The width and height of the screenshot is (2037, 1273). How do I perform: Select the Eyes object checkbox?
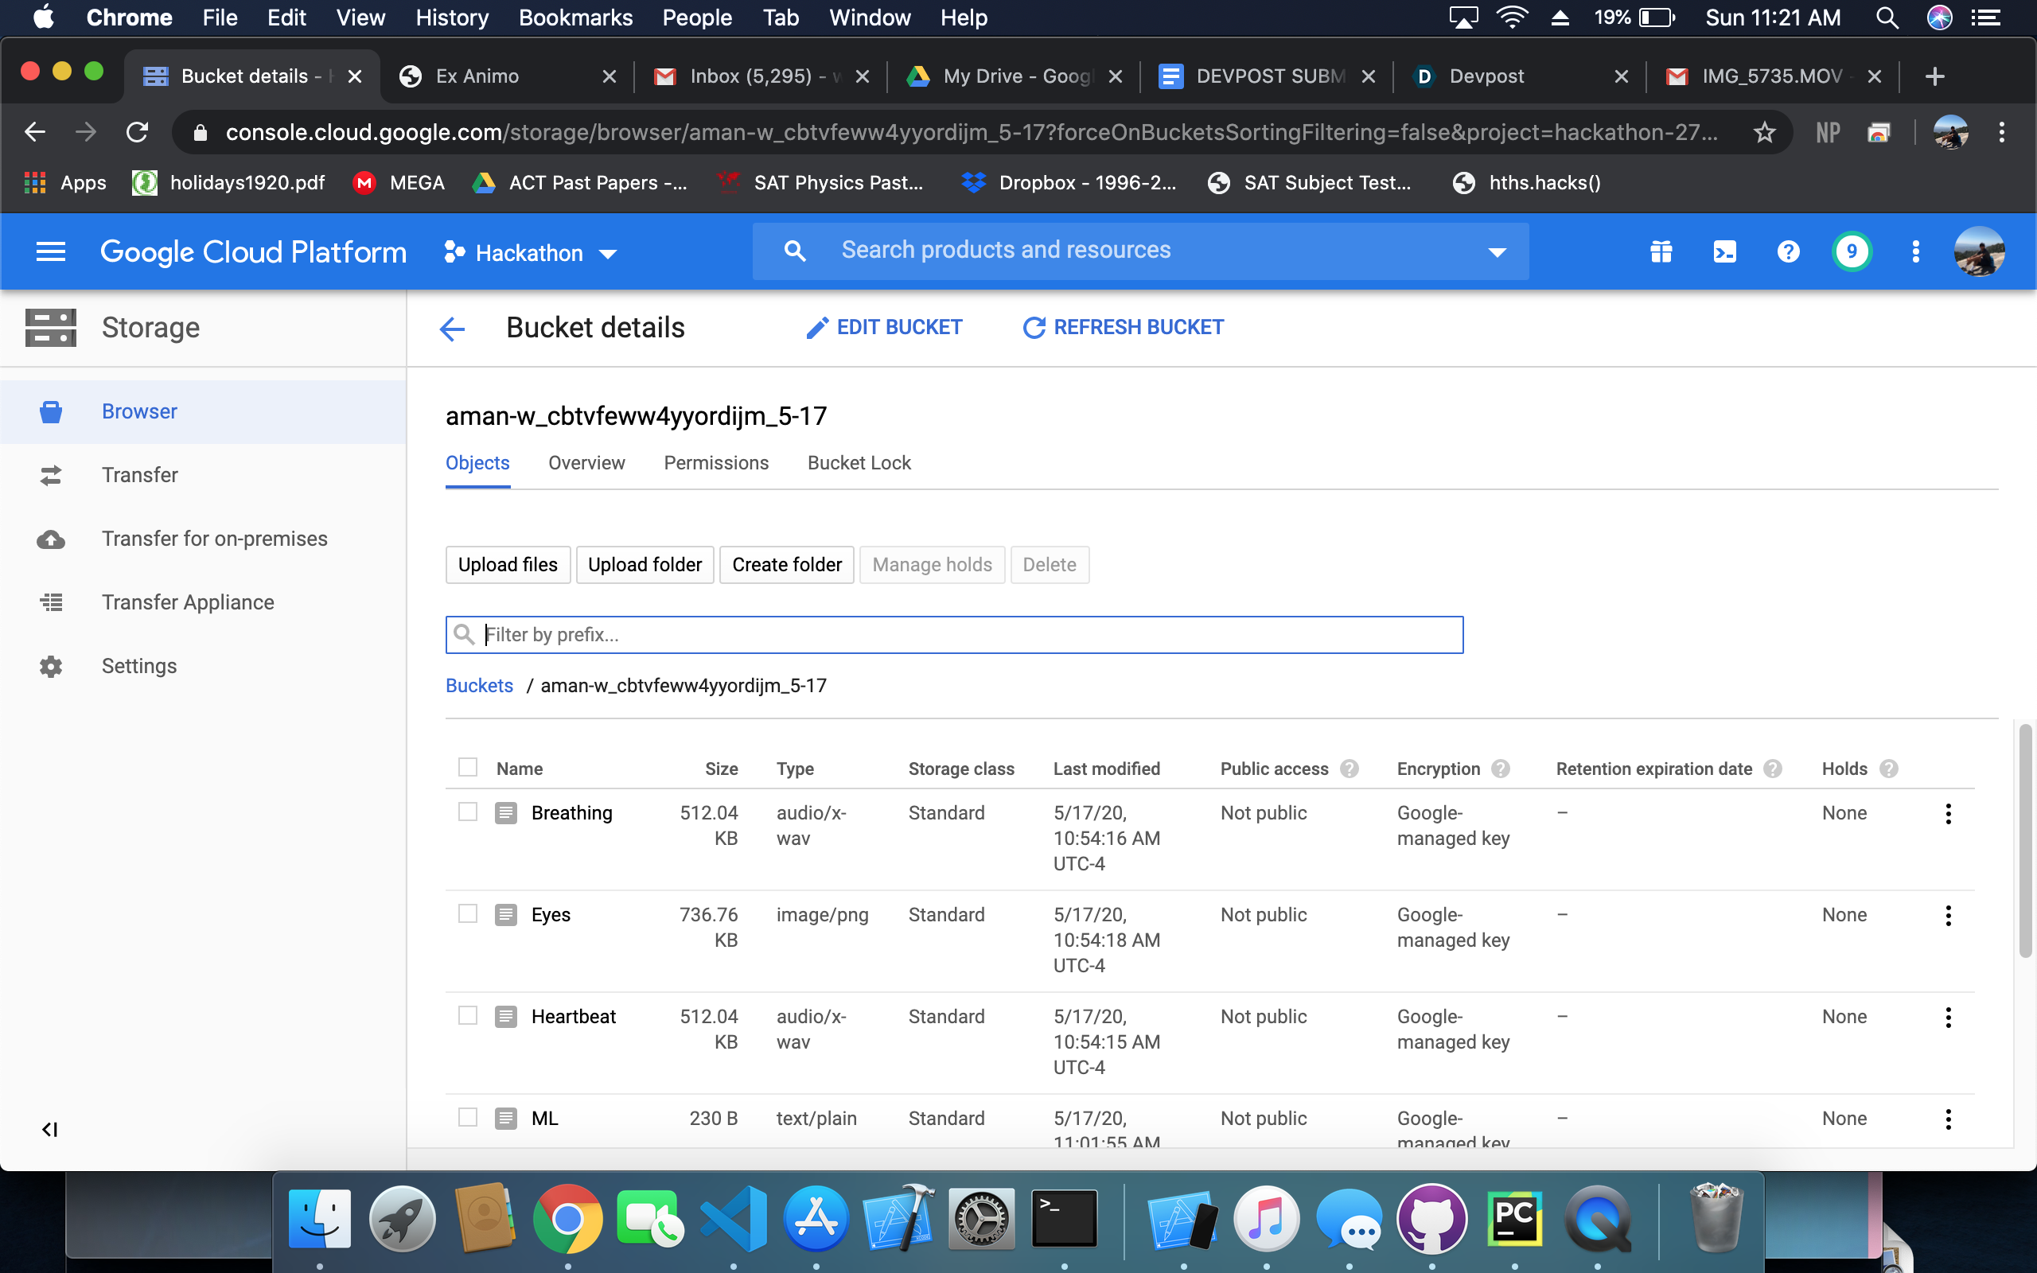pos(467,913)
